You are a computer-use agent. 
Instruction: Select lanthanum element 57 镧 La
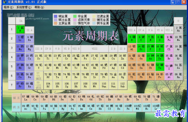pyautogui.click(x=26, y=98)
